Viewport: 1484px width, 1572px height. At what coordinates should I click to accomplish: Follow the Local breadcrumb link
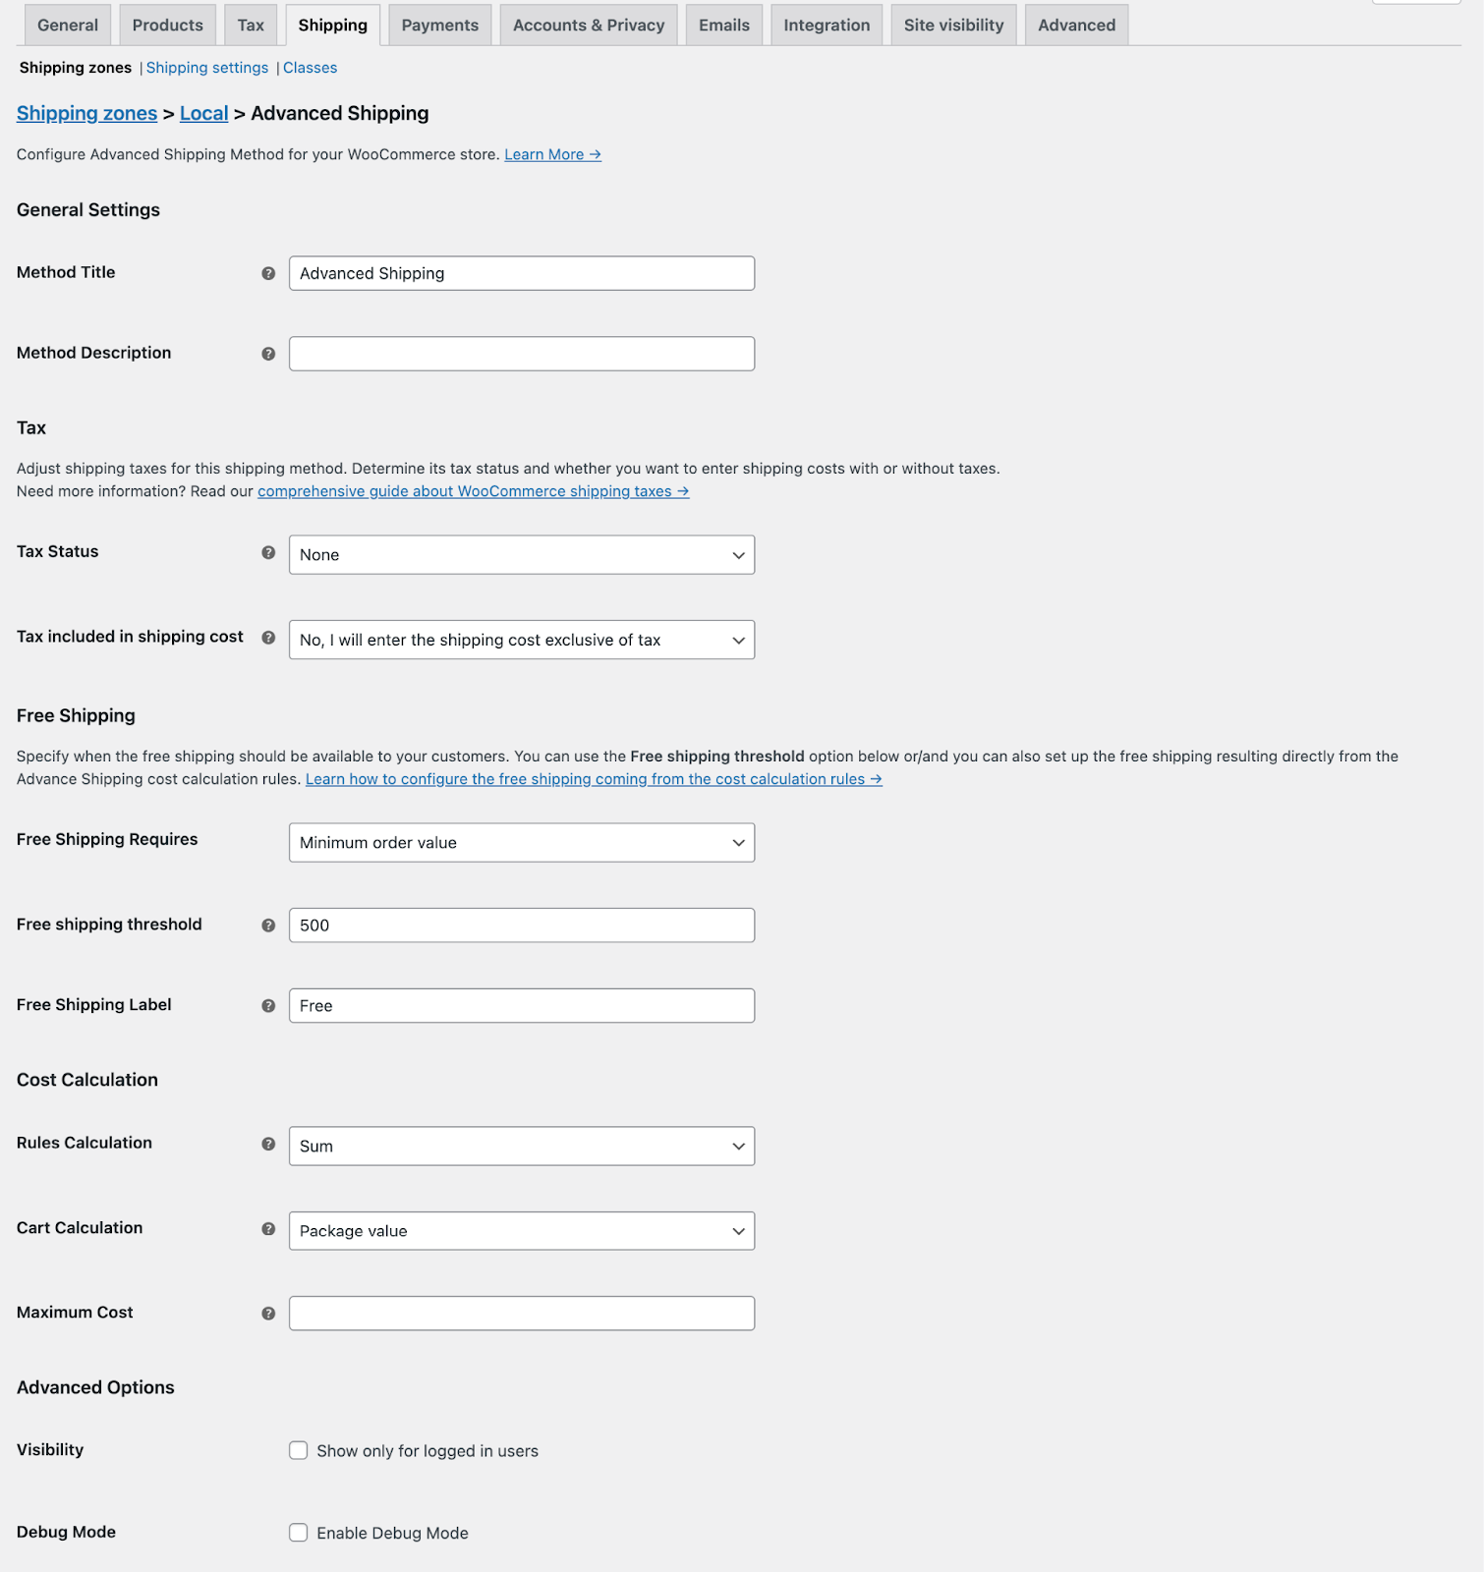click(203, 114)
